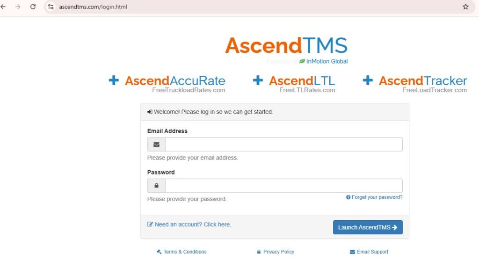Bookmark this page with star icon
The height and width of the screenshot is (274, 479).
point(465,7)
